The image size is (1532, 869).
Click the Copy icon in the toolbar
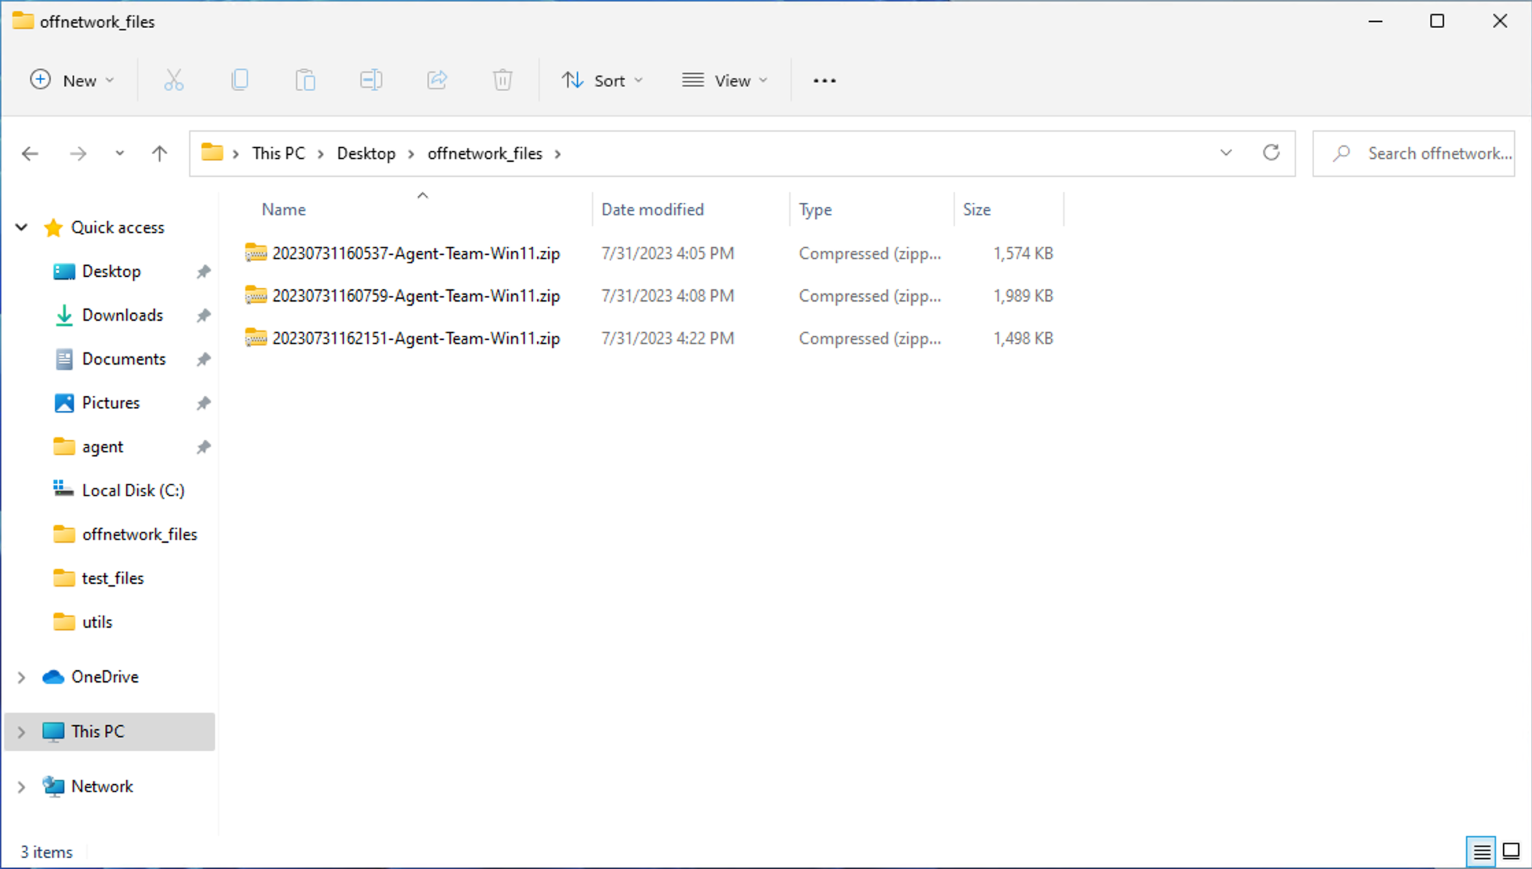(240, 80)
